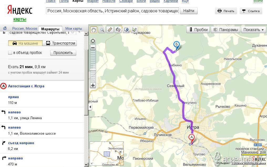Viewport: 267px width, 167px height.
Task: Pick the what's-here info cursor tool
Action: (x=134, y=30)
